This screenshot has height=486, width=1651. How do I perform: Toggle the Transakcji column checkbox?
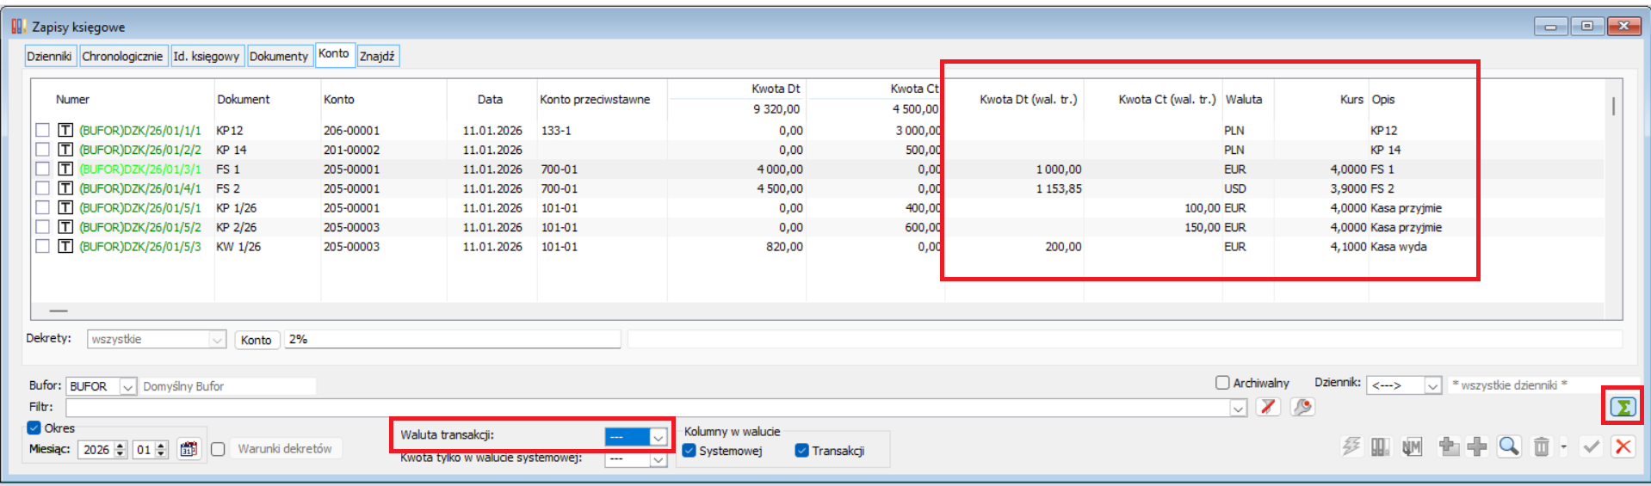pos(802,451)
